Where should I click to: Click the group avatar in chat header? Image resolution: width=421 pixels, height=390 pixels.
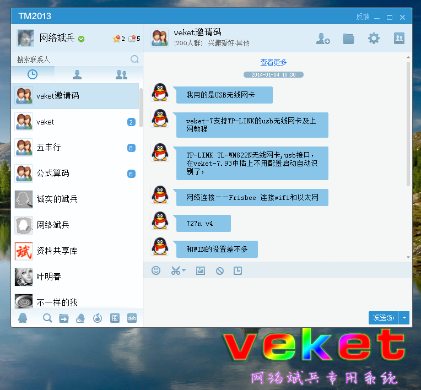pos(159,38)
